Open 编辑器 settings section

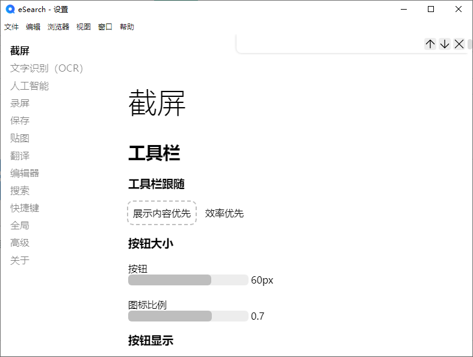(x=25, y=173)
